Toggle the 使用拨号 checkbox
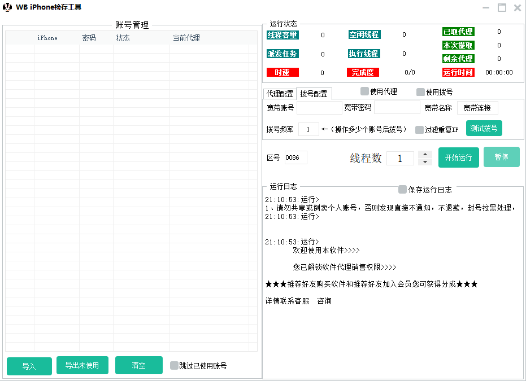 tap(420, 92)
